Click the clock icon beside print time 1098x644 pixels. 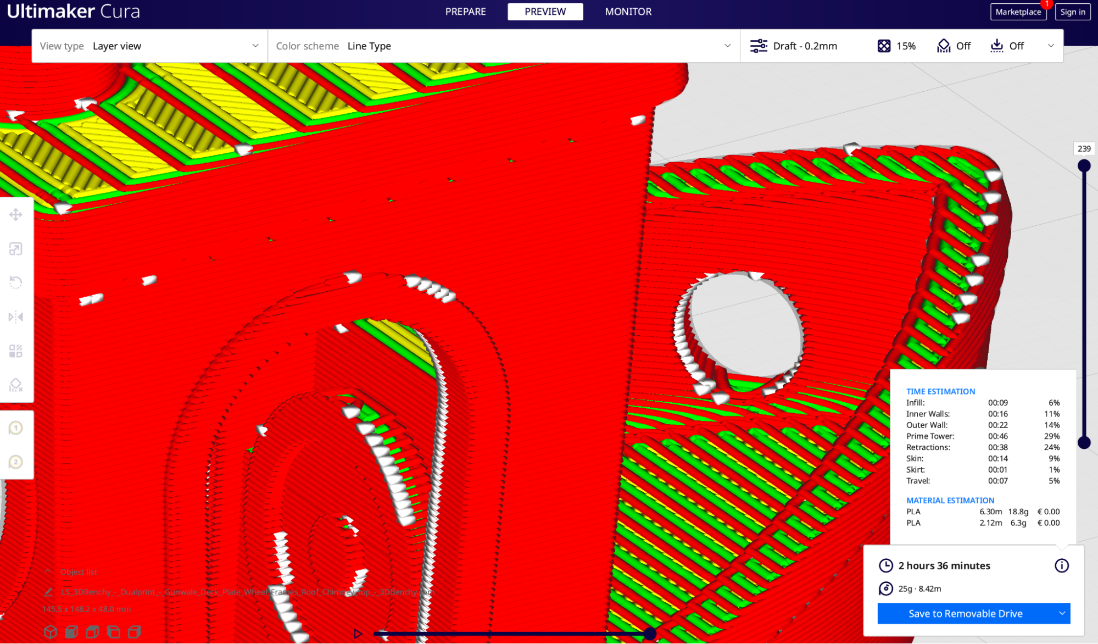[x=885, y=565]
